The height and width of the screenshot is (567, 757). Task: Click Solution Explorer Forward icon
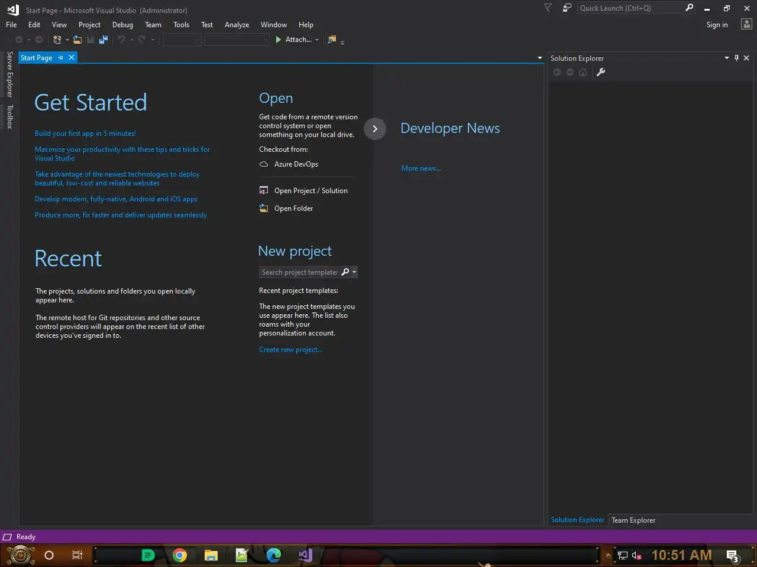570,72
